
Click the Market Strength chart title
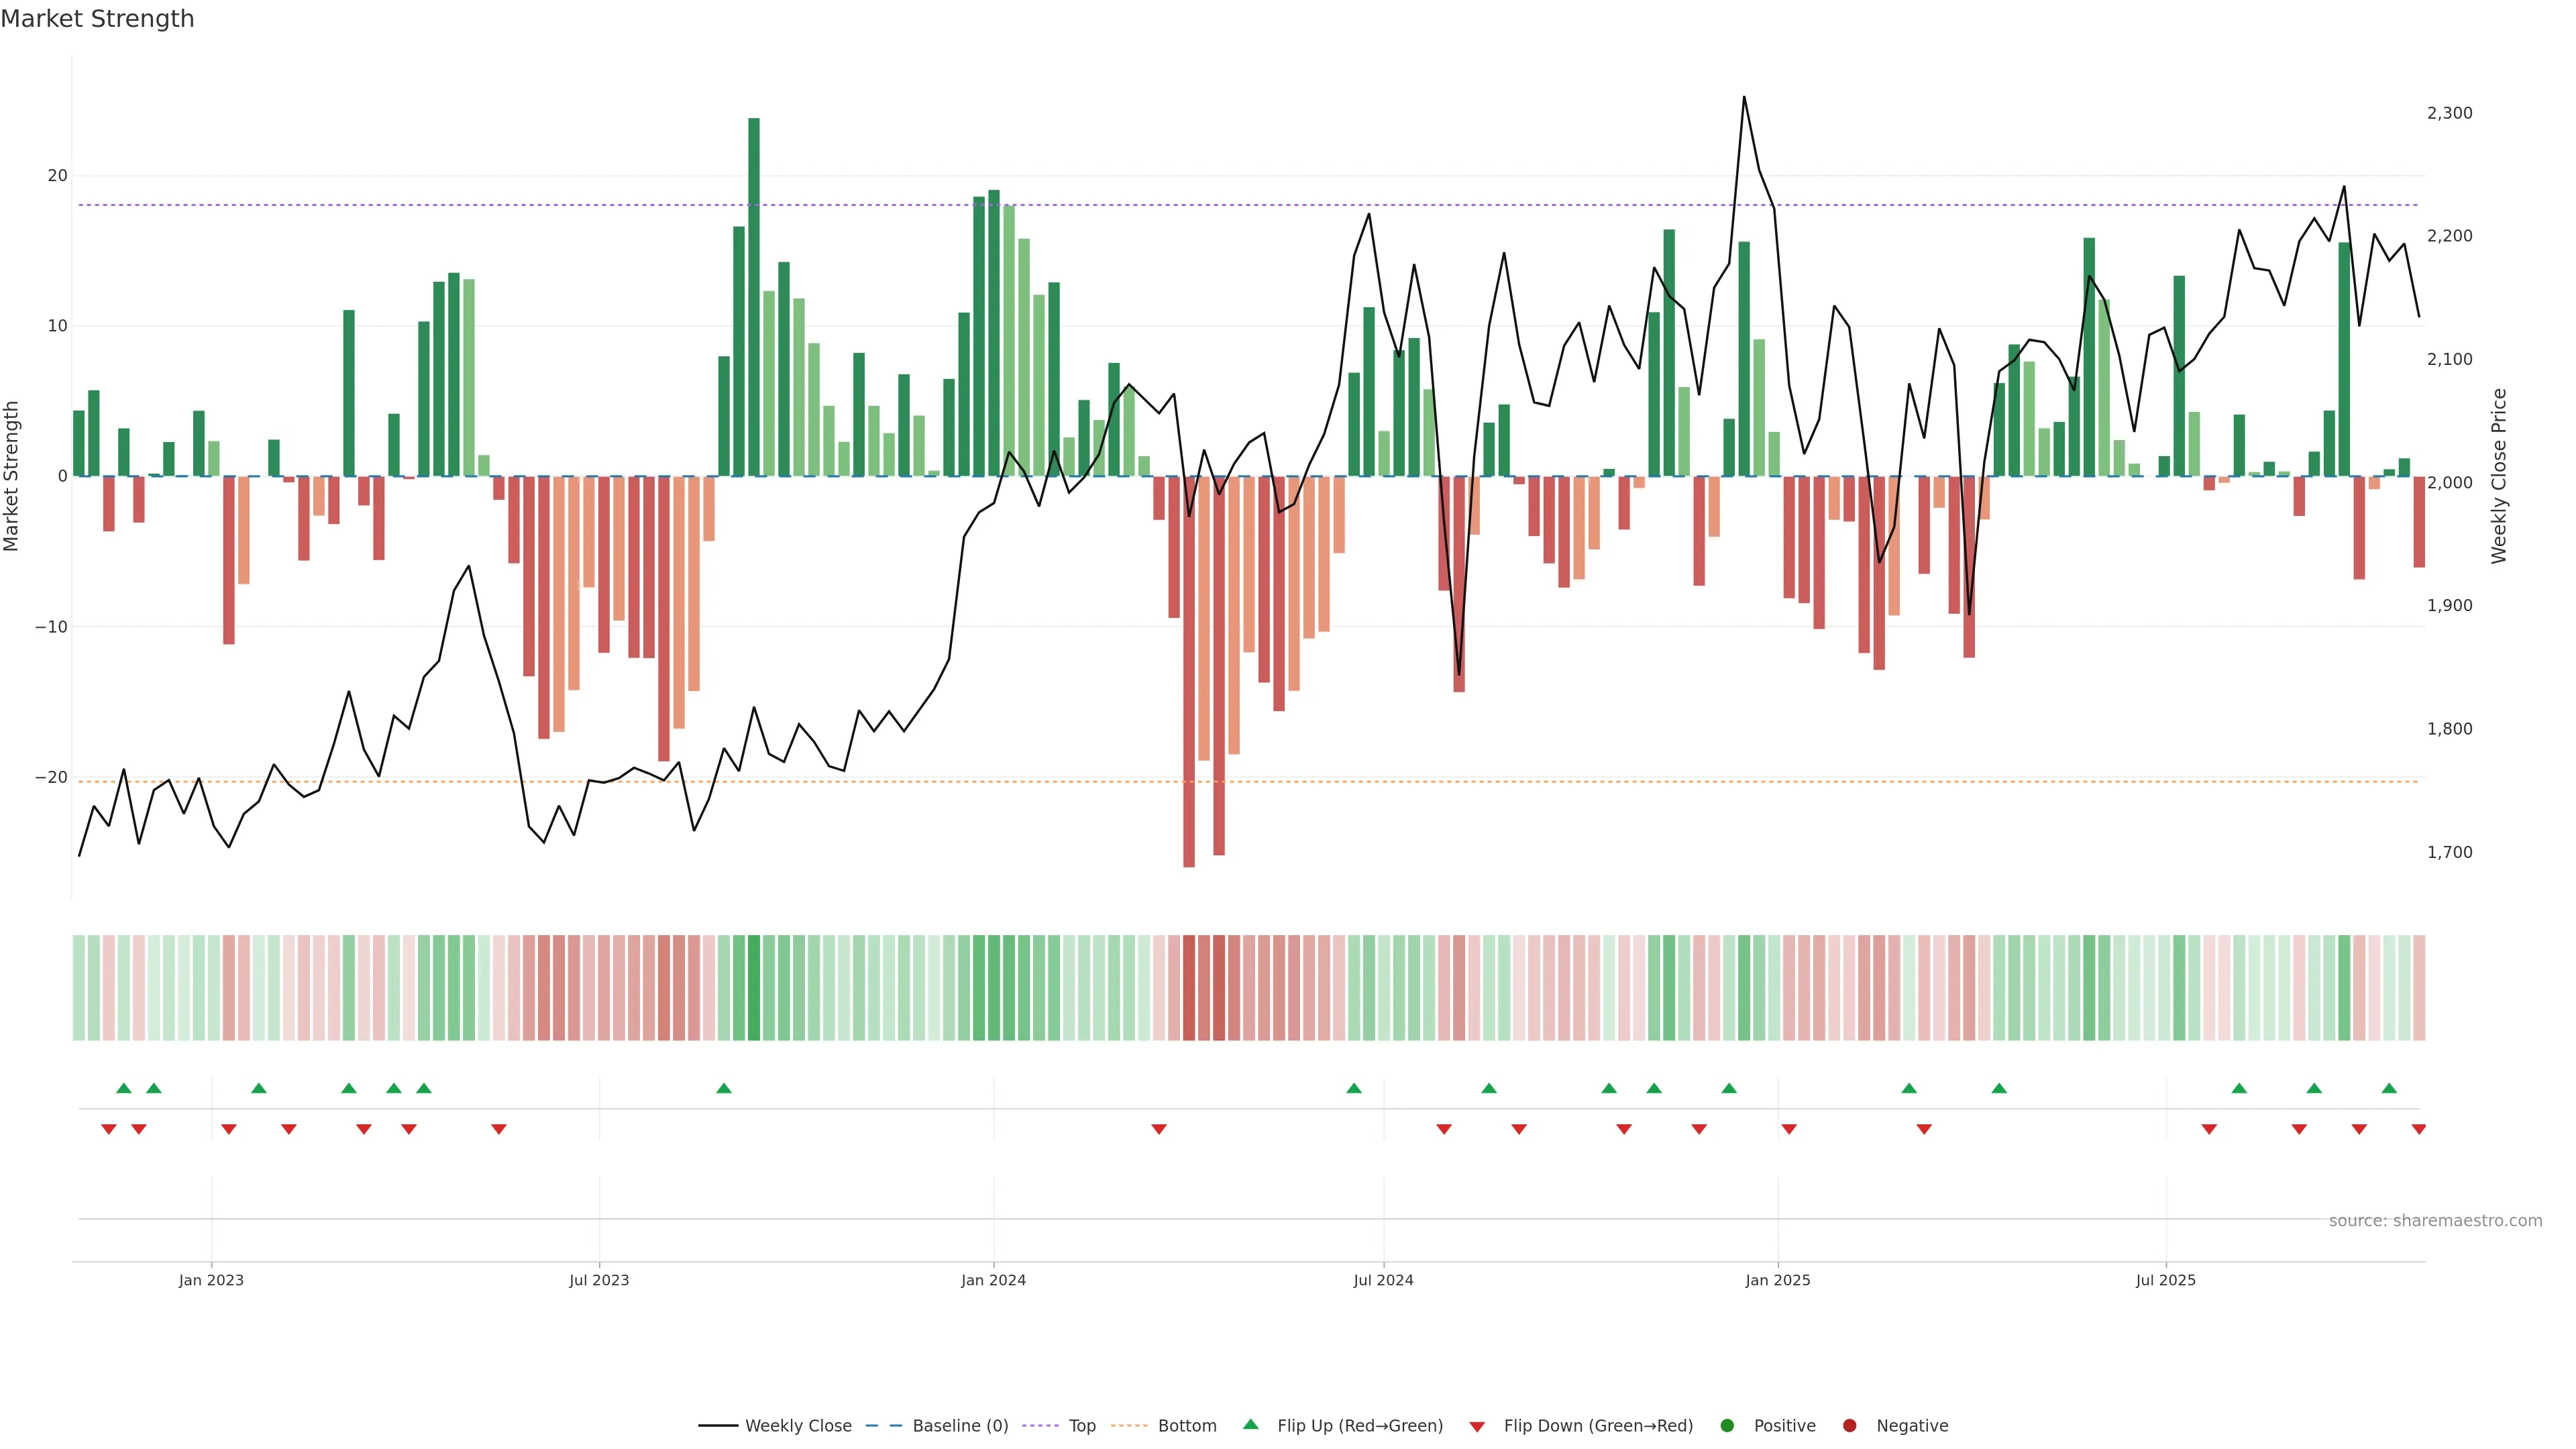[x=97, y=18]
